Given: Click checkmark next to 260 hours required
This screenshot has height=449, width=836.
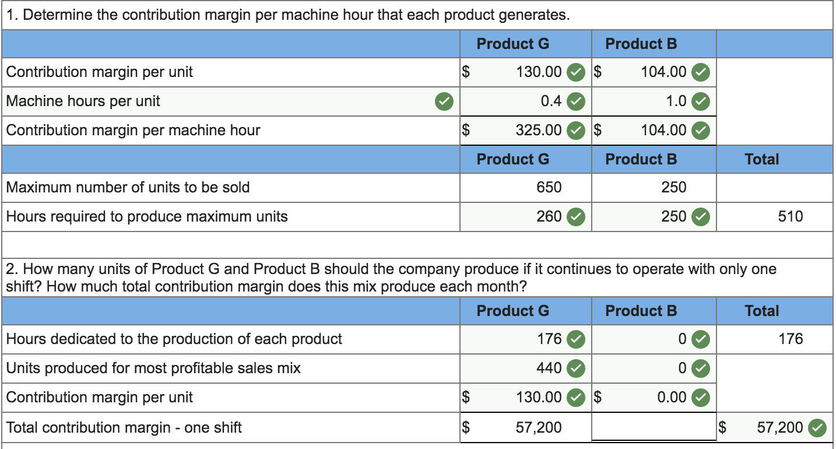Looking at the screenshot, I should (x=575, y=217).
